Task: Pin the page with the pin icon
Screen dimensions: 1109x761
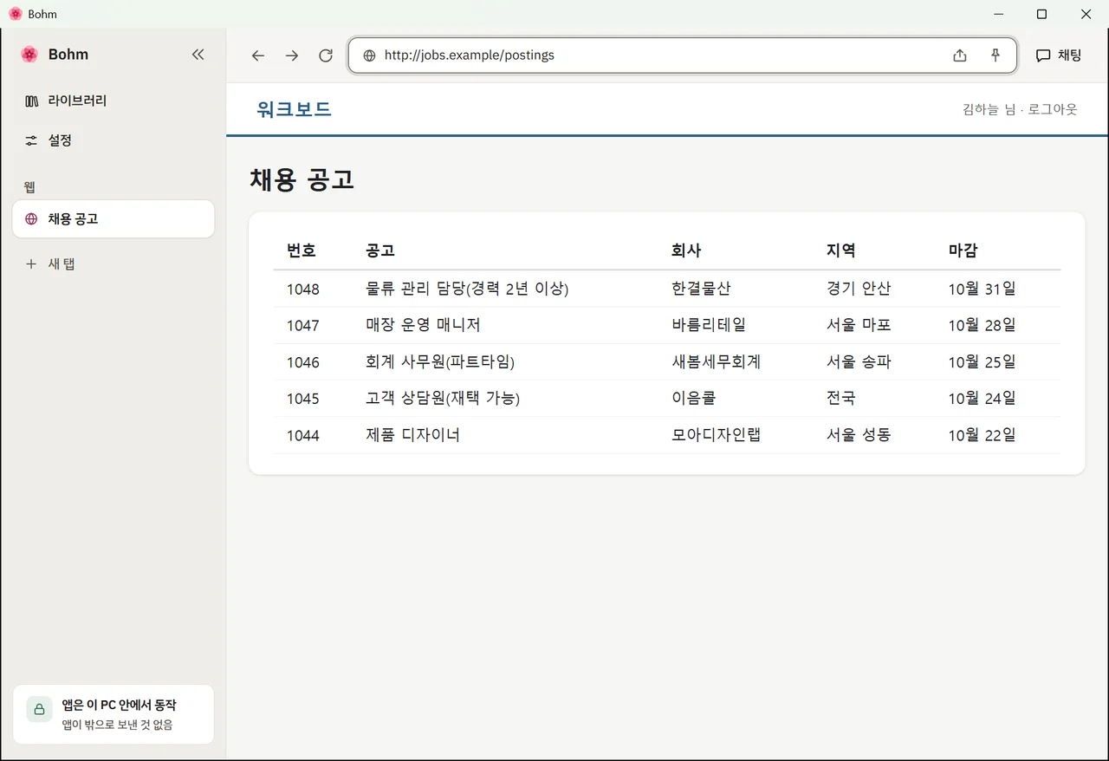Action: [x=996, y=55]
